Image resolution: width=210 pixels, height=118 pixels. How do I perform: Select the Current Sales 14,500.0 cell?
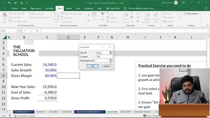point(47,65)
